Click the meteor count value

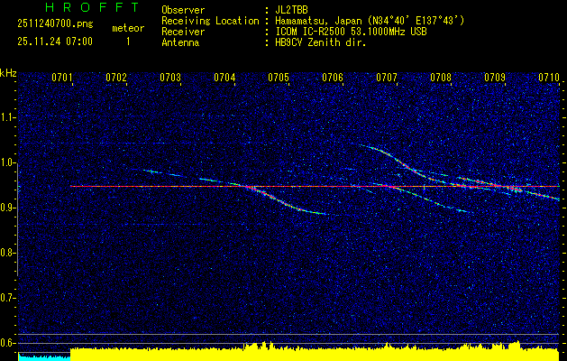pyautogui.click(x=127, y=42)
